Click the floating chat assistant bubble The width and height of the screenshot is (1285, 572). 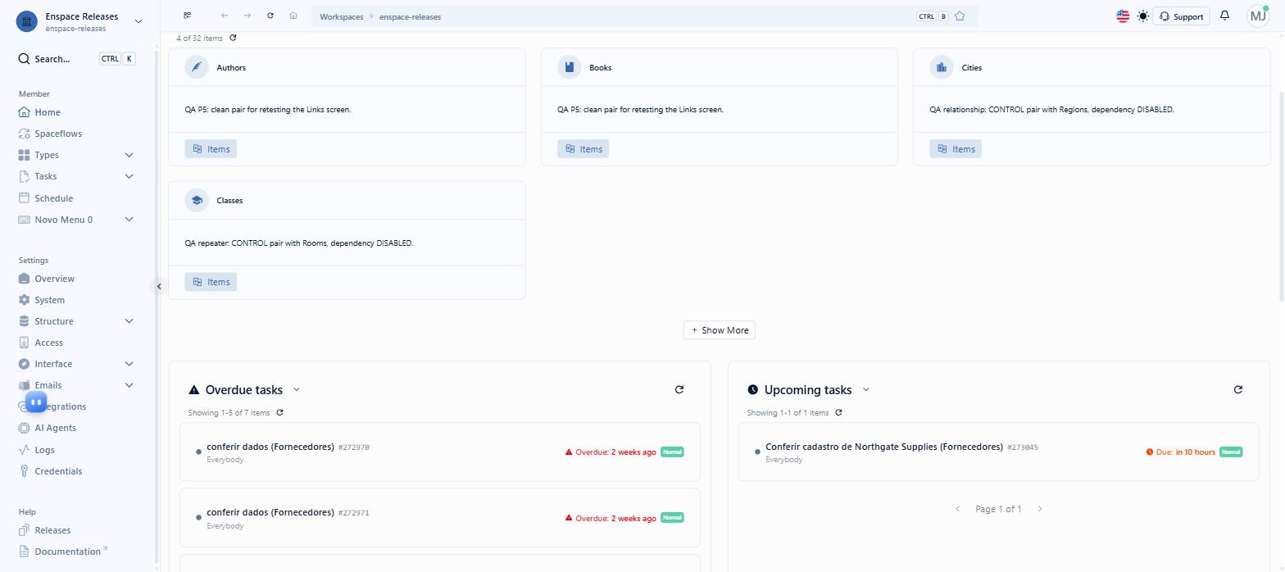(36, 402)
